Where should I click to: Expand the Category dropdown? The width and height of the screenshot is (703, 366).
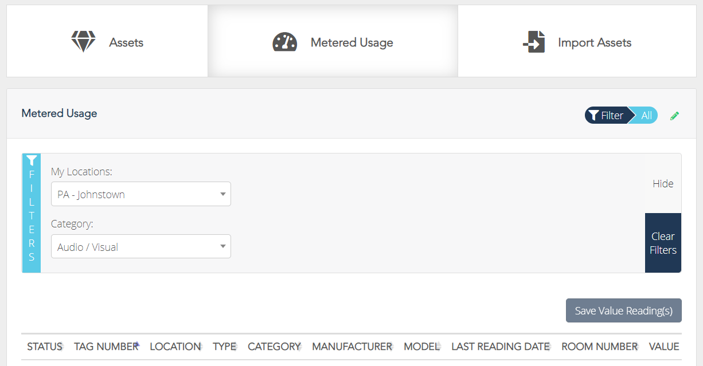click(141, 246)
